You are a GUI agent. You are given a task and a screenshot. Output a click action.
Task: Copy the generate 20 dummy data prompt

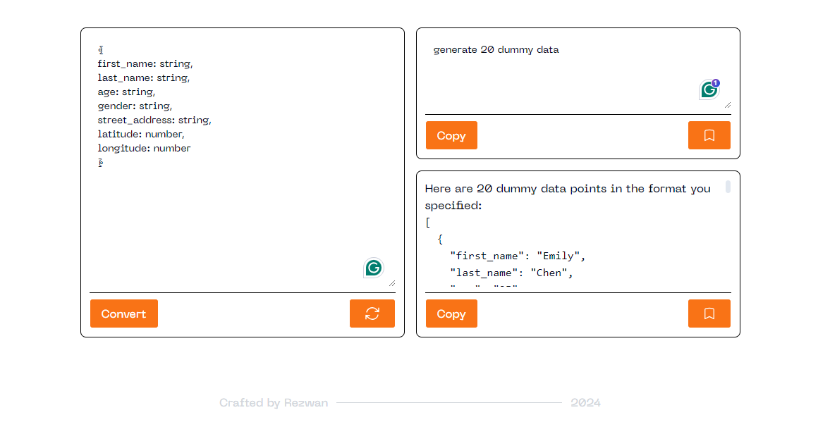click(451, 135)
